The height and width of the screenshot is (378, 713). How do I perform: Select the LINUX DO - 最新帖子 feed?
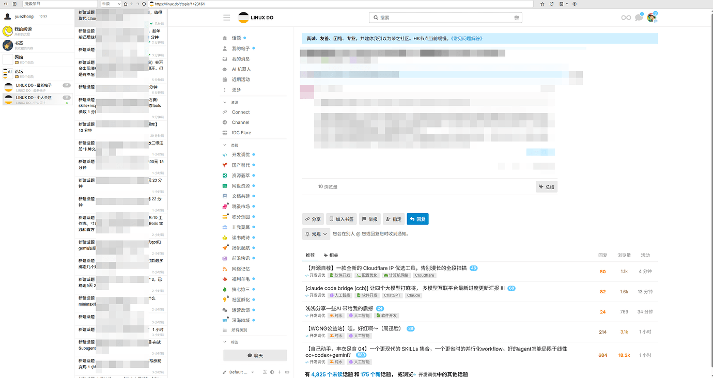click(37, 87)
